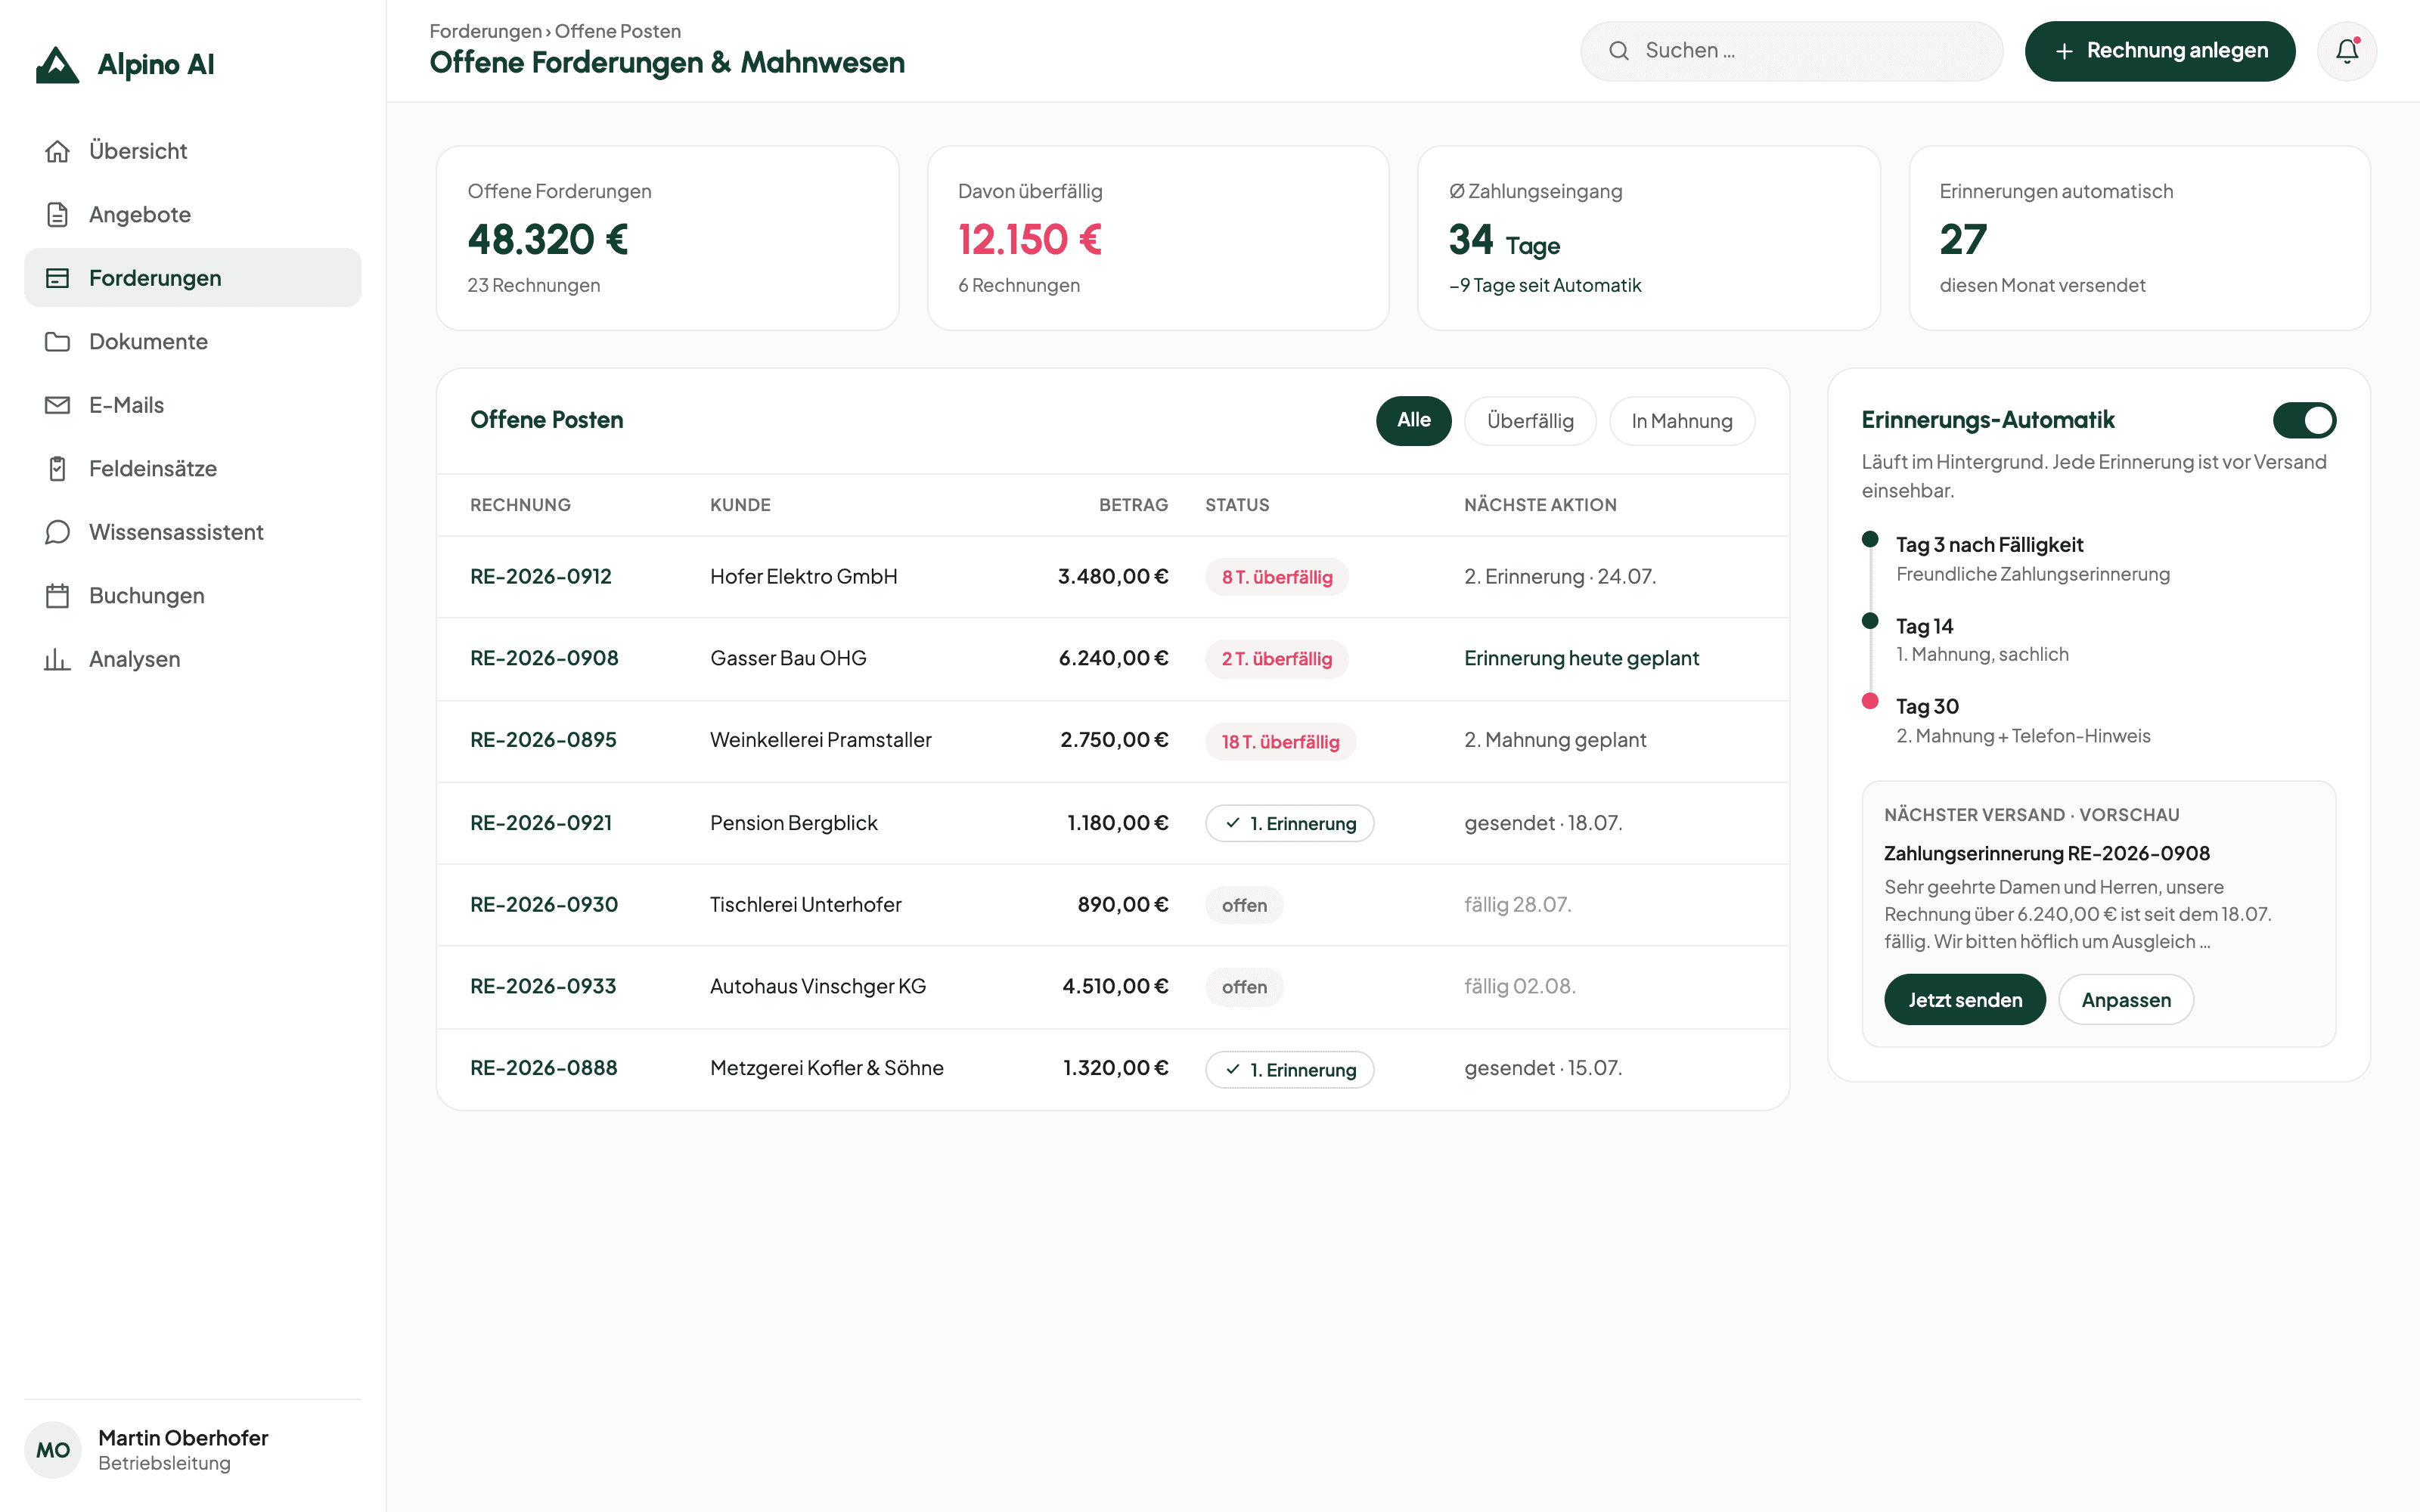Open invoice RE-2026-0912 link
The image size is (2420, 1512).
[x=540, y=576]
